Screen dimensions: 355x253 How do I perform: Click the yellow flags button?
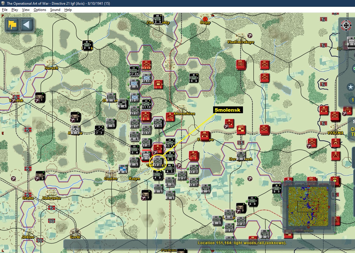[x=12, y=25]
